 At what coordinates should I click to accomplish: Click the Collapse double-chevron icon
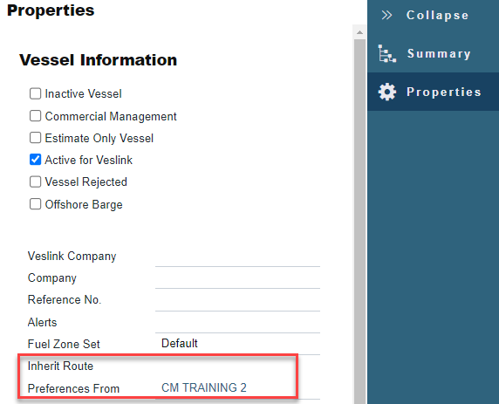pyautogui.click(x=386, y=15)
